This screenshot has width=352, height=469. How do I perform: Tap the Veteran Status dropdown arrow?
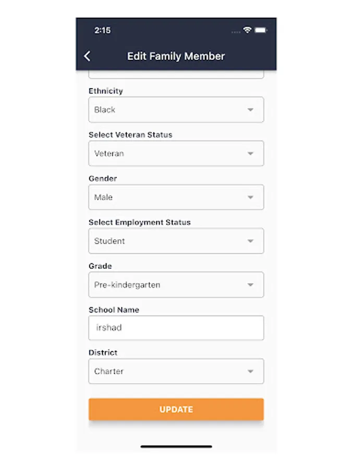coord(250,154)
